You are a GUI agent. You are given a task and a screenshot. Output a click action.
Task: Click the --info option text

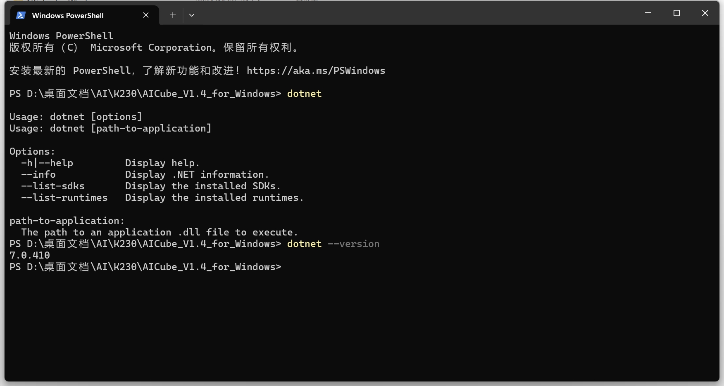tap(38, 174)
